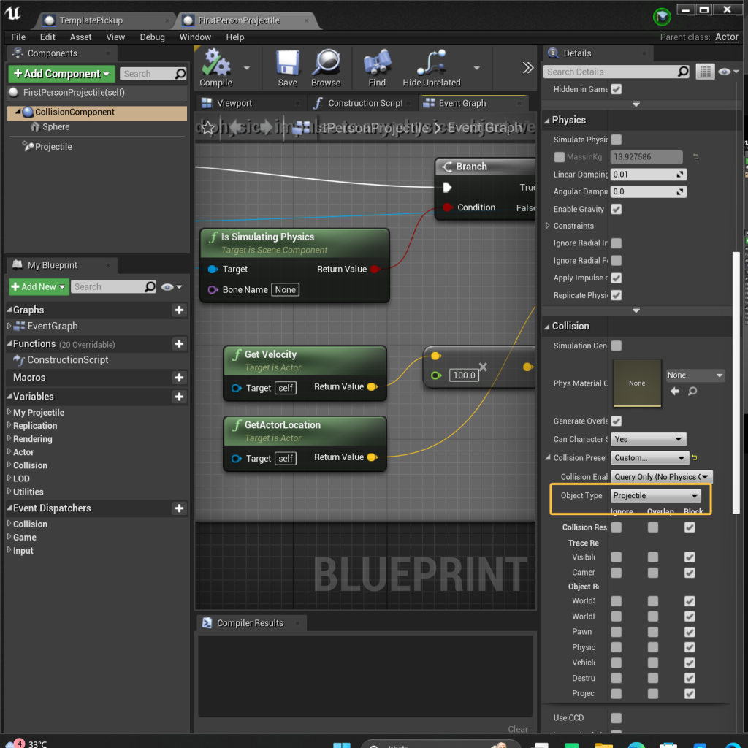Open Find binoculars tool
The width and height of the screenshot is (748, 748).
(377, 68)
